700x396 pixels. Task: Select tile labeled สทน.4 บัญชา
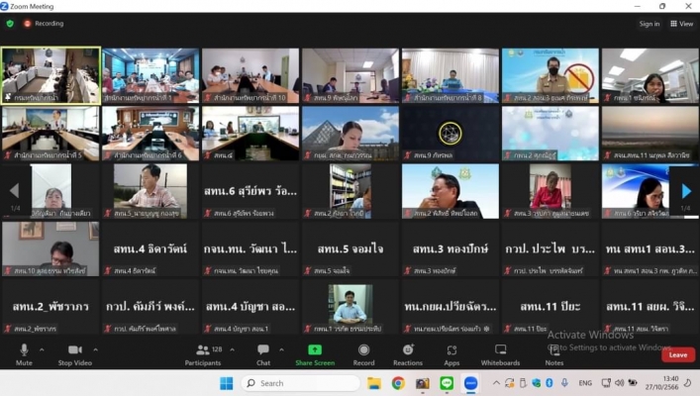tap(250, 306)
